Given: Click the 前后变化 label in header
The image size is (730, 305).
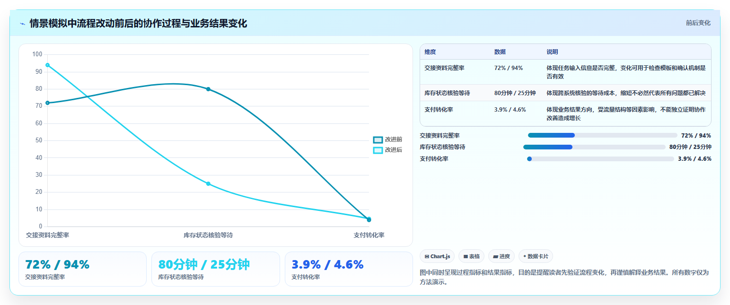Looking at the screenshot, I should click(698, 23).
